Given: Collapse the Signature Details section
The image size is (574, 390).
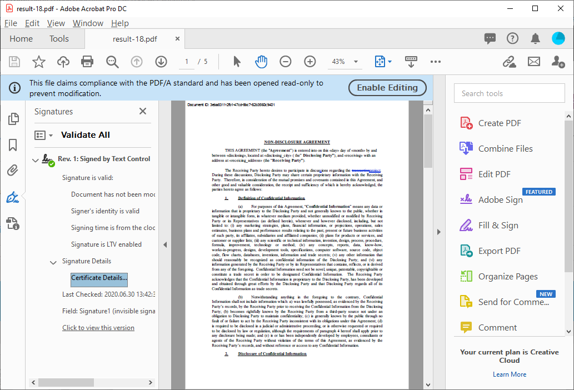Looking at the screenshot, I should point(53,262).
